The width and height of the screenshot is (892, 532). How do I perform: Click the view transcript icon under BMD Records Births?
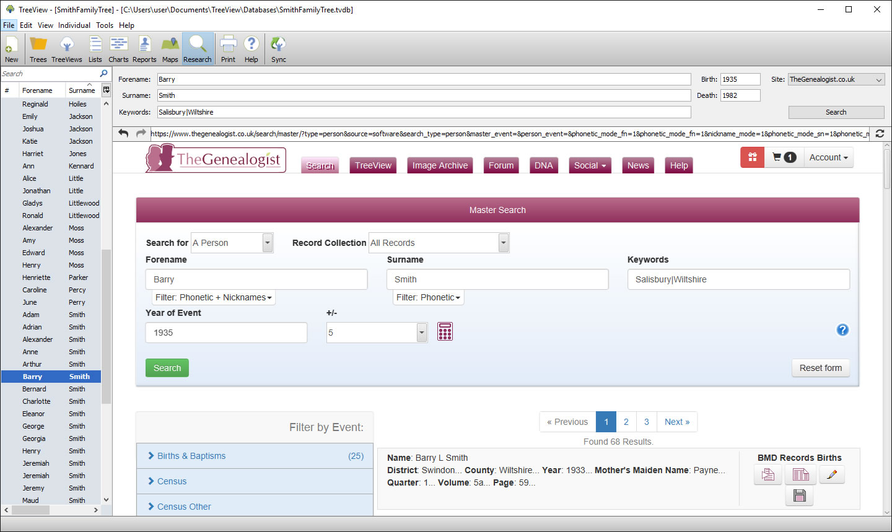click(x=768, y=475)
